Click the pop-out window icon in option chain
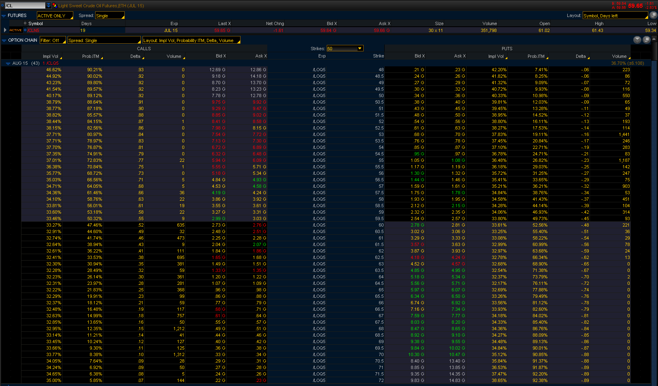Screen dimensions: 658x386 coord(646,40)
